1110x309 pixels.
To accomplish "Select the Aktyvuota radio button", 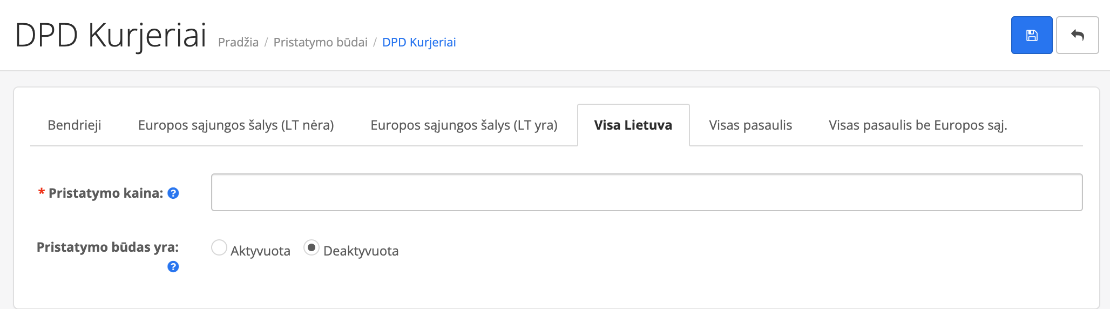I will (219, 248).
